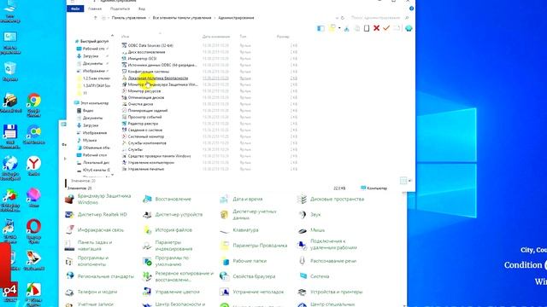547x307 pixels.
Task: Open Звук in Control Panel
Action: (x=315, y=215)
